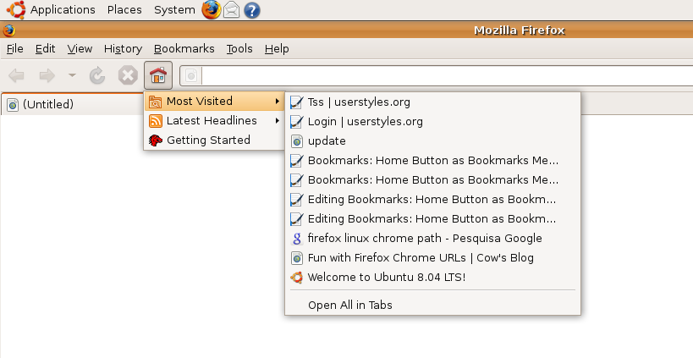Screen dimensions: 693x358
Task: Click the Most Visited folder icon
Action: pos(155,102)
